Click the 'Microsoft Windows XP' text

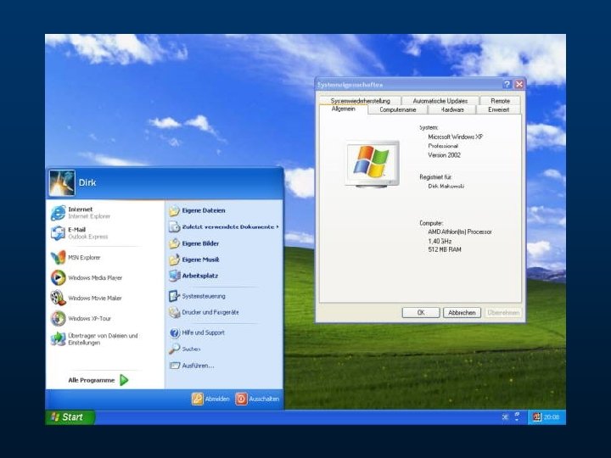[455, 137]
